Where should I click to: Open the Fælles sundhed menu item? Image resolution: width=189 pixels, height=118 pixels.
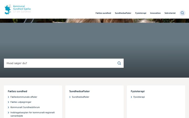(103, 13)
